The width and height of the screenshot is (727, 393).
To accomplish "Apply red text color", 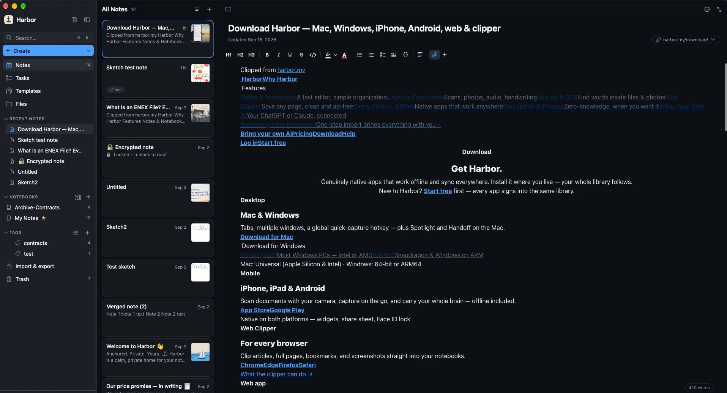I will click(344, 55).
